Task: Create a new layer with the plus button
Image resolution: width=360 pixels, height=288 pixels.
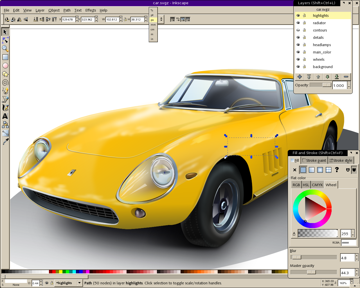Action: [299, 76]
